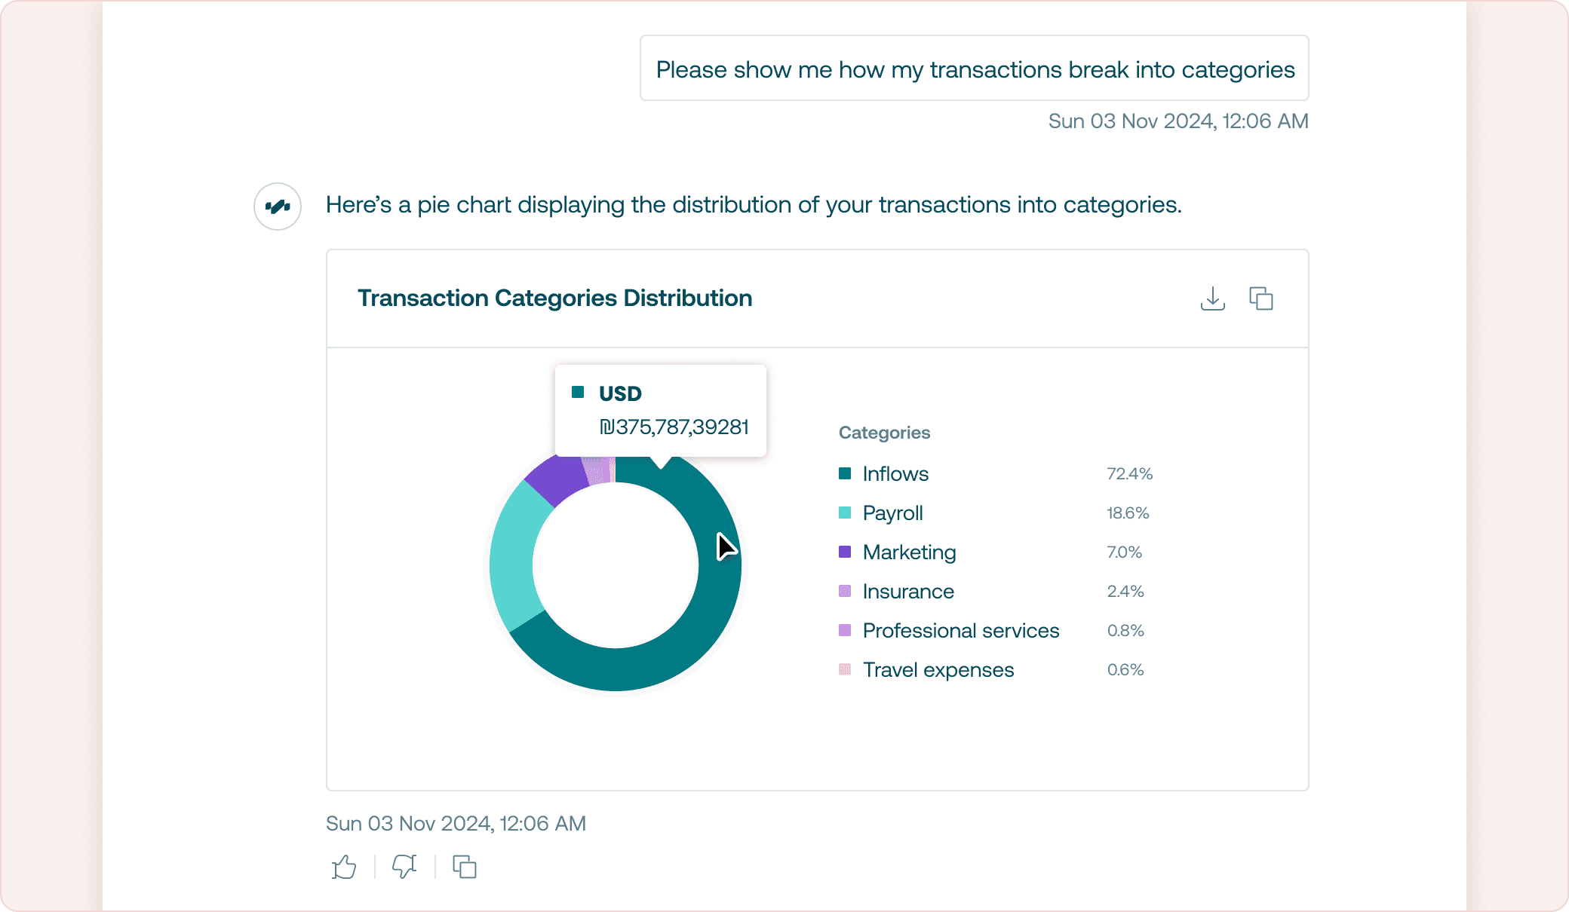This screenshot has height=912, width=1569.
Task: Click the dark teal Inflows donut segment
Action: click(679, 648)
